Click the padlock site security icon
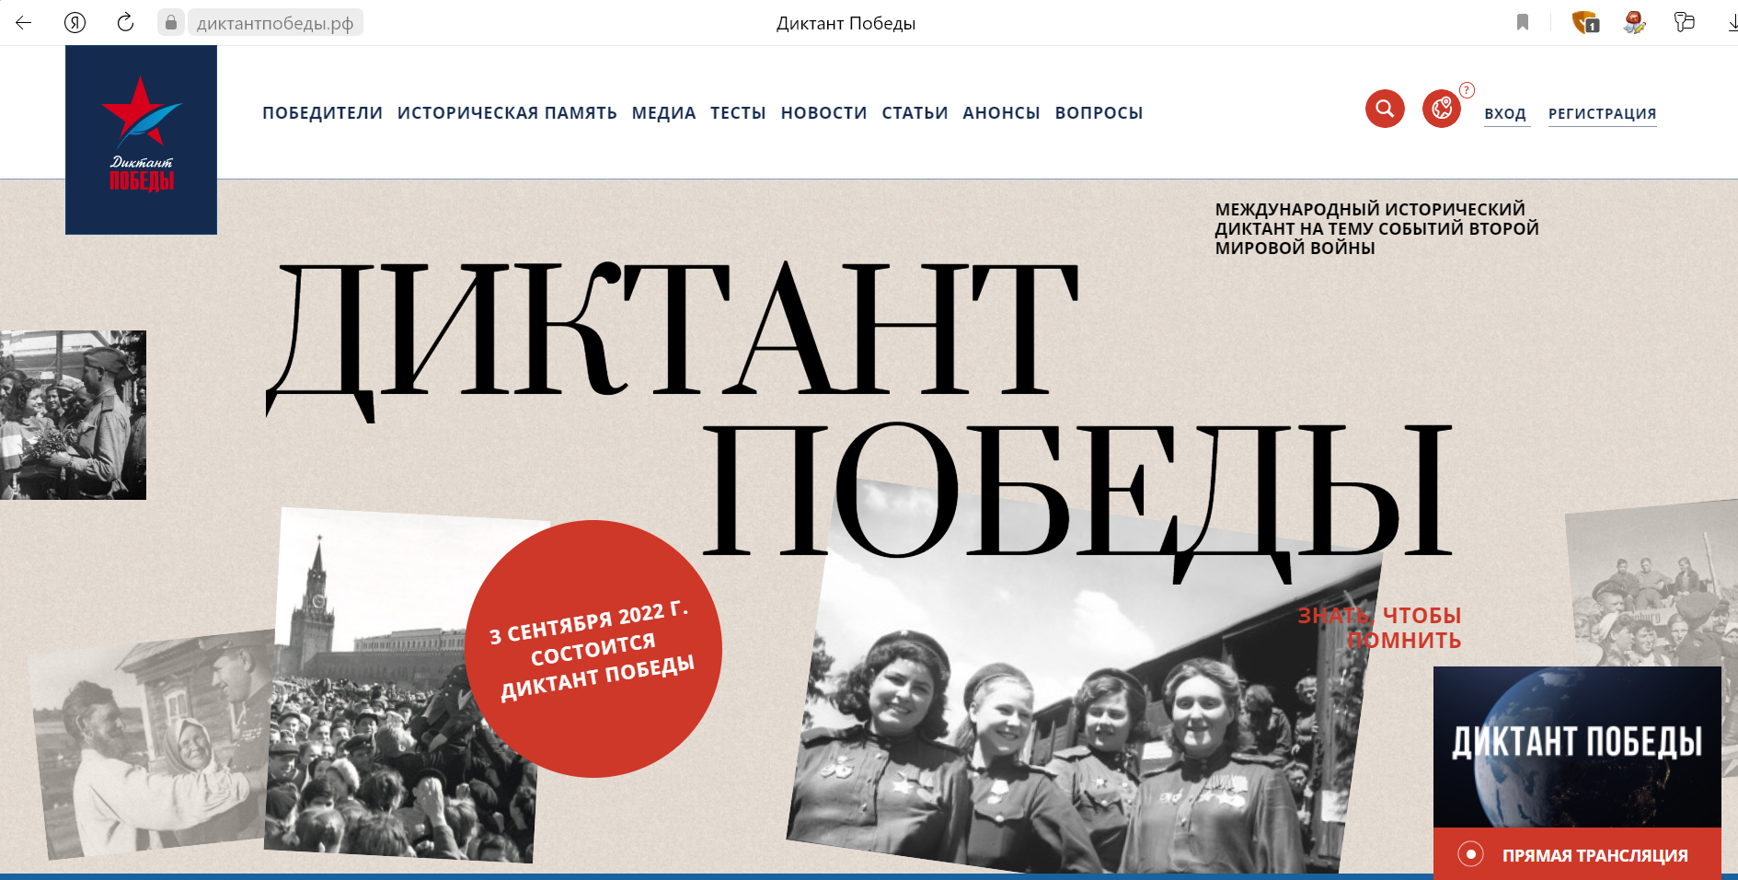This screenshot has height=880, width=1738. coord(171,22)
